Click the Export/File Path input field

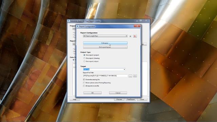(x=105, y=76)
